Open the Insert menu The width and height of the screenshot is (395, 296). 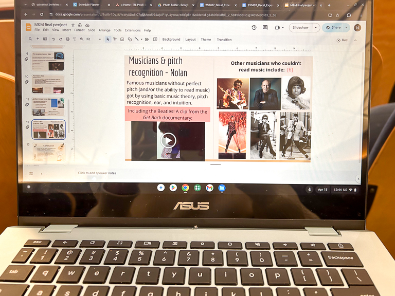pyautogui.click(x=66, y=30)
